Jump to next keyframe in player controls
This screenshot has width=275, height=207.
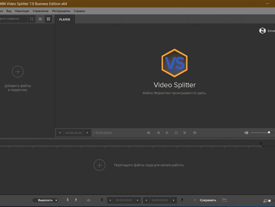[195, 133]
